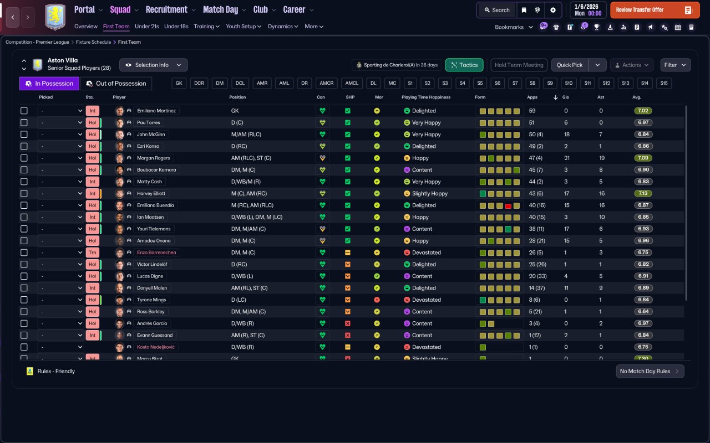This screenshot has height=443, width=710.
Task: Click Emiliano Martinez's 7.02 average rating badge
Action: 643,111
